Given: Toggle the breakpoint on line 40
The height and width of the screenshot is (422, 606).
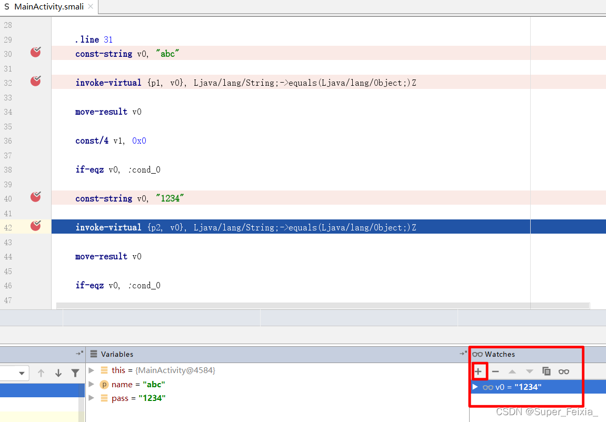Looking at the screenshot, I should (x=35, y=196).
